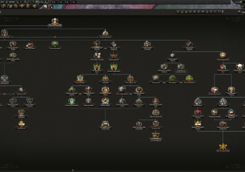Image resolution: width=245 pixels, height=172 pixels.
Task: Pick the Third Persian Empire focus
Action: click(x=97, y=68)
